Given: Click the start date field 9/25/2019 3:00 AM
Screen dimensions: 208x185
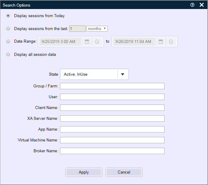Looking at the screenshot, I should (60, 42).
